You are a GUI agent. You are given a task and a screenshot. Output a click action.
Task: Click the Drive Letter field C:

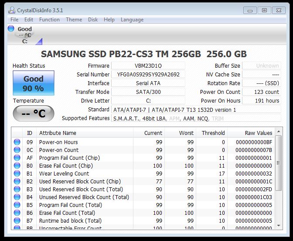pos(148,101)
